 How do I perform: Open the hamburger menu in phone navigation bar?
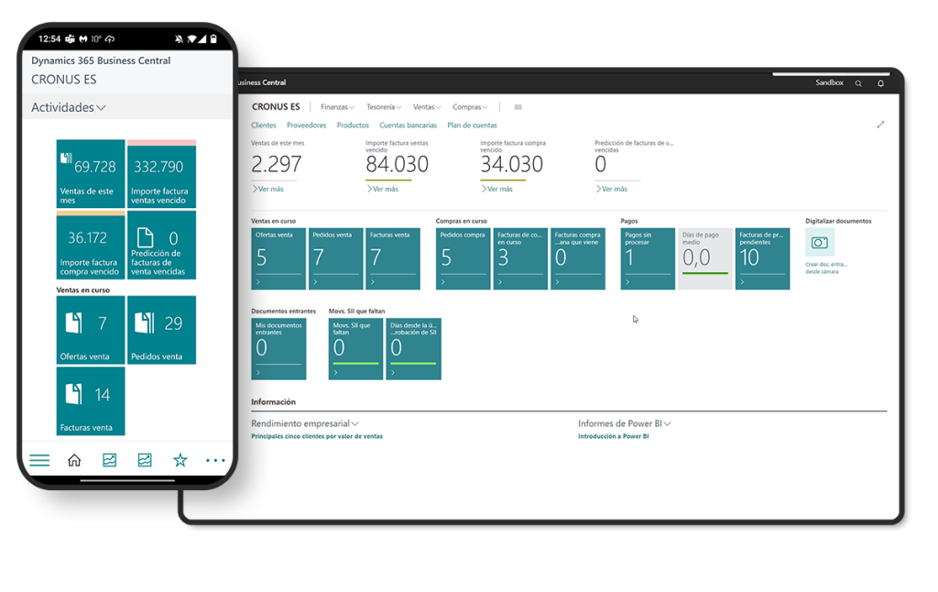point(39,460)
